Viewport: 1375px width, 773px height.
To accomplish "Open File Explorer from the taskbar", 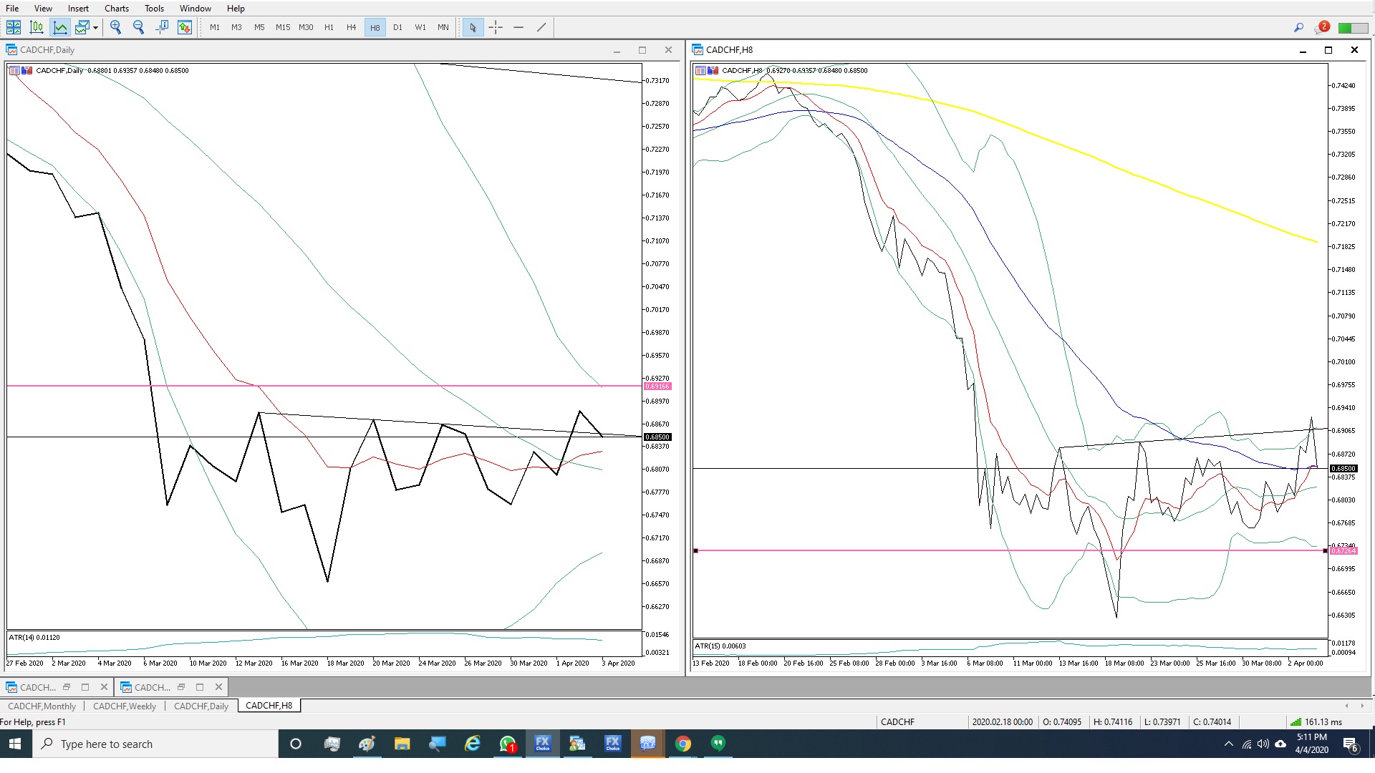I will 402,744.
